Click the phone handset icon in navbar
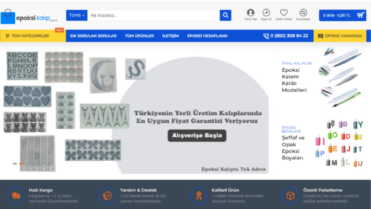This screenshot has width=371, height=209. (266, 36)
